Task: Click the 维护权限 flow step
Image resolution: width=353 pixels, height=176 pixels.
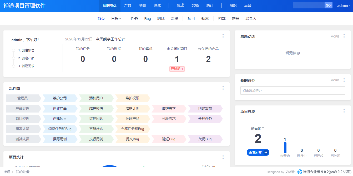Action: (x=133, y=98)
